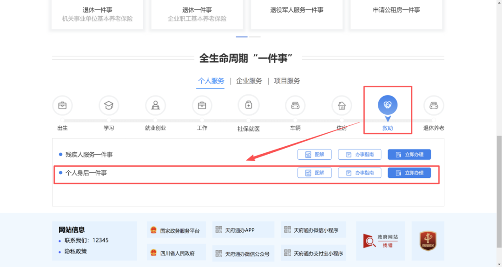Click 立即办理 for 个人身后一件事
The width and height of the screenshot is (502, 267).
pyautogui.click(x=409, y=173)
